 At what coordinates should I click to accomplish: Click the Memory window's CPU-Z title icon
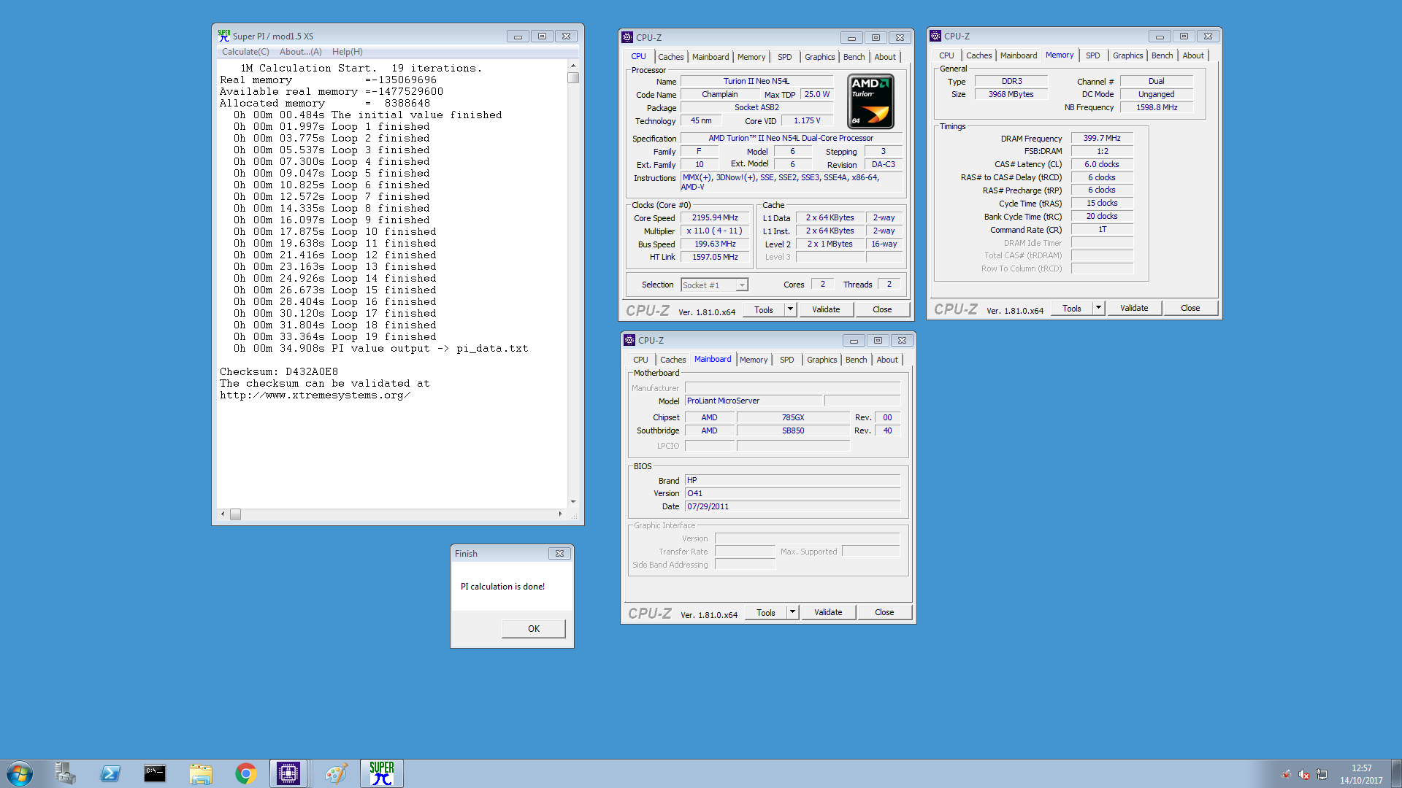click(935, 36)
